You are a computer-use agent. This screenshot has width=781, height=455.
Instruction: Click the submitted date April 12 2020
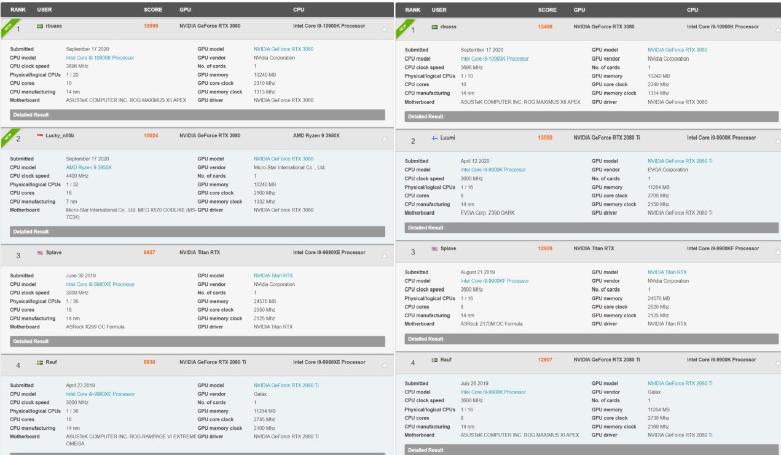tap(476, 161)
